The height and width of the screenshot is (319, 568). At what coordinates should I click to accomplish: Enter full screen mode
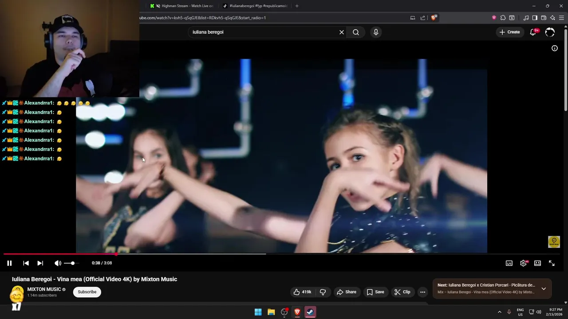click(x=552, y=263)
